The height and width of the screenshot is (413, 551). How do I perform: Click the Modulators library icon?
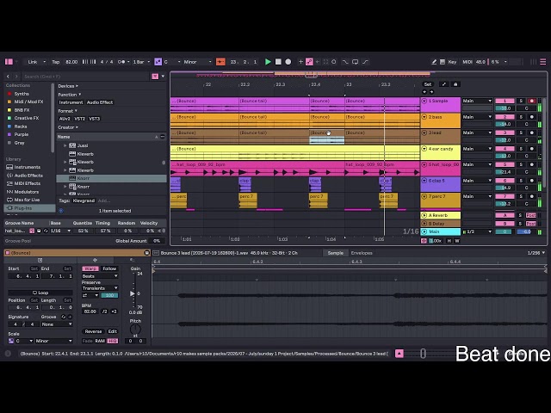(x=9, y=192)
